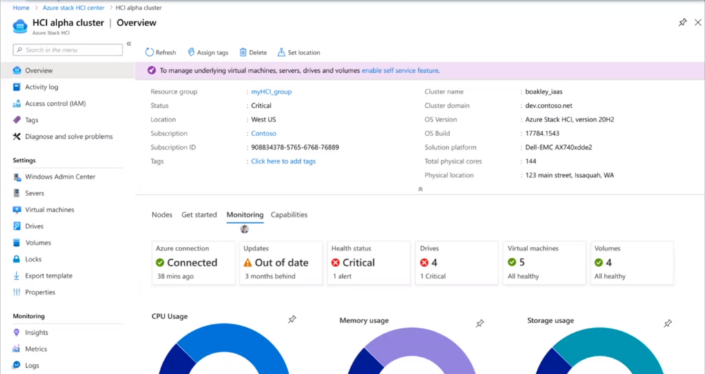Pin the HCI alpha cluster blade
705x374 pixels.
point(682,23)
